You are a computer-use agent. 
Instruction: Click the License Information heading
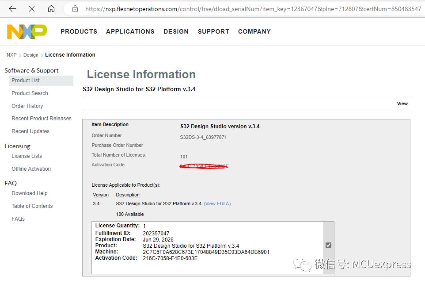coord(141,74)
